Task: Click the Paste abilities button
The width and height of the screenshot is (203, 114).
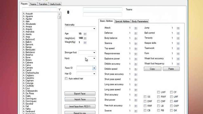Action: [x=171, y=69]
